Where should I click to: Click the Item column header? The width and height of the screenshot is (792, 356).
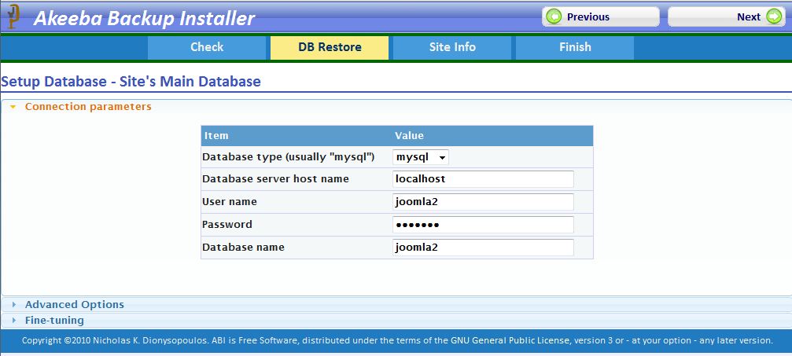(216, 136)
